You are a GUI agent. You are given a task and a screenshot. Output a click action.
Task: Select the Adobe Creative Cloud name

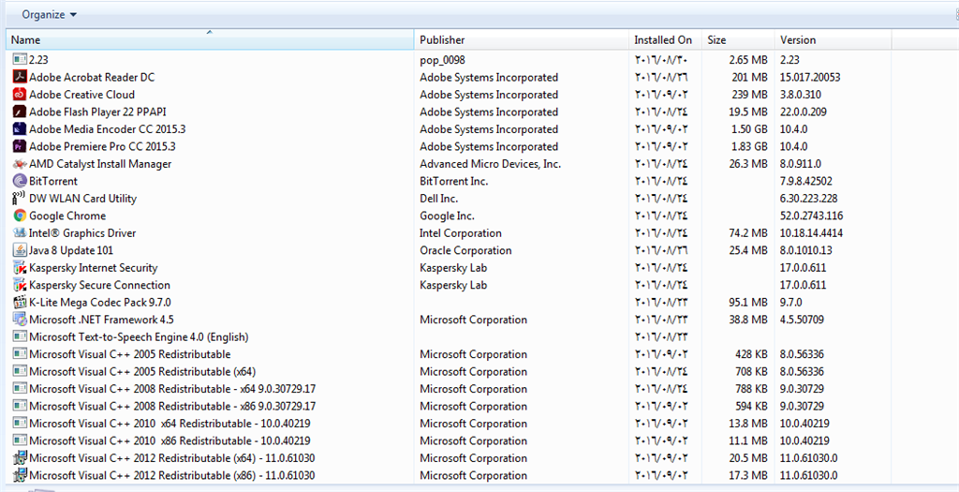pyautogui.click(x=82, y=95)
